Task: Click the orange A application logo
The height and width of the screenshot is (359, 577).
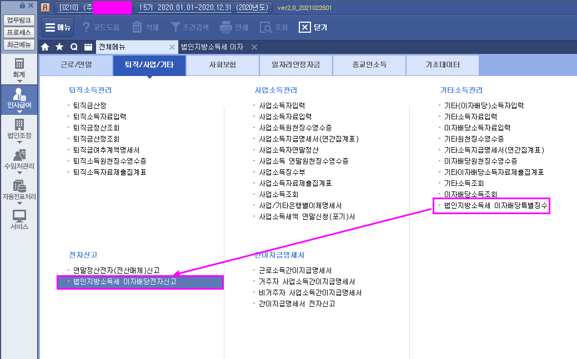Action: 46,7
